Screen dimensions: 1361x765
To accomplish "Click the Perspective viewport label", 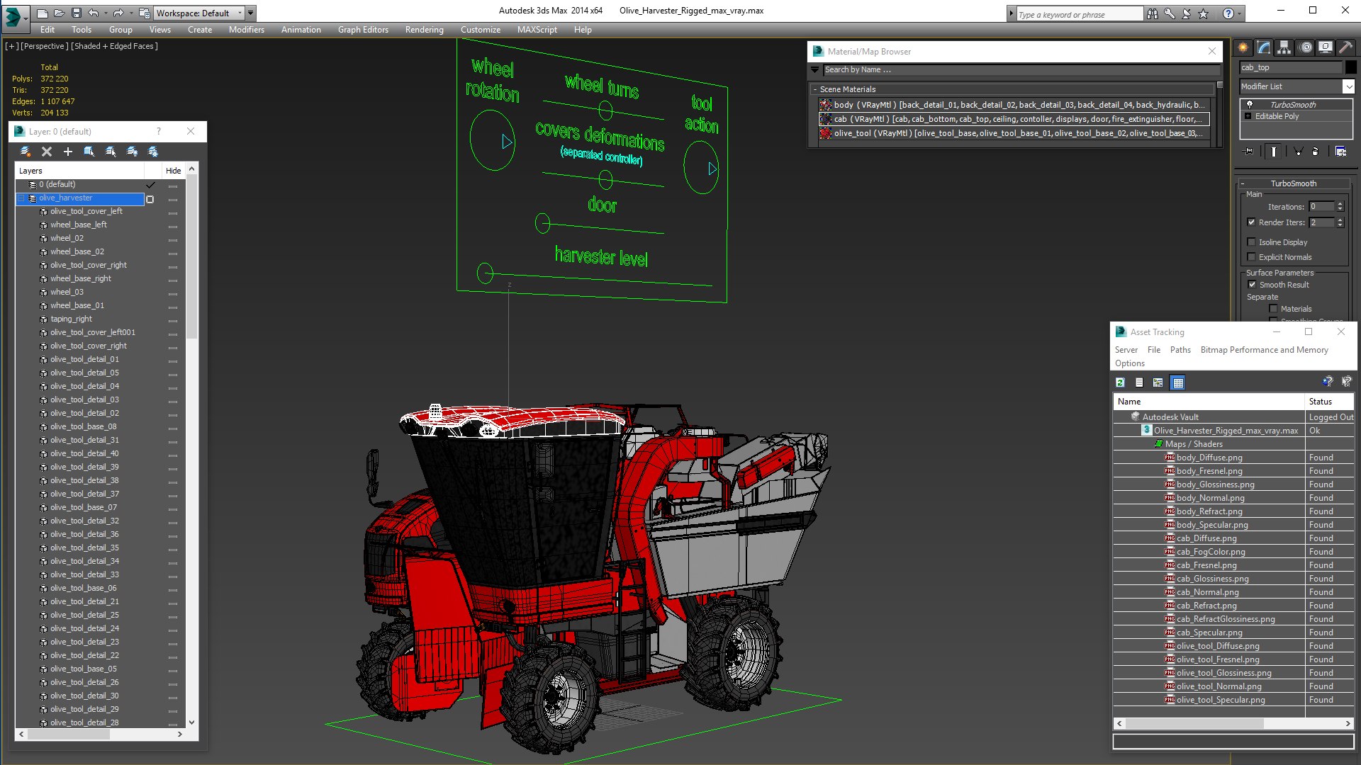I will coord(45,46).
